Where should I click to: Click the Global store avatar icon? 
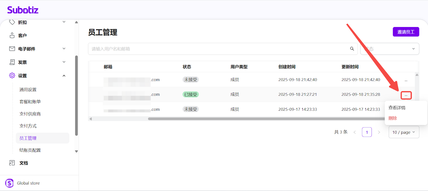[x=9, y=183]
